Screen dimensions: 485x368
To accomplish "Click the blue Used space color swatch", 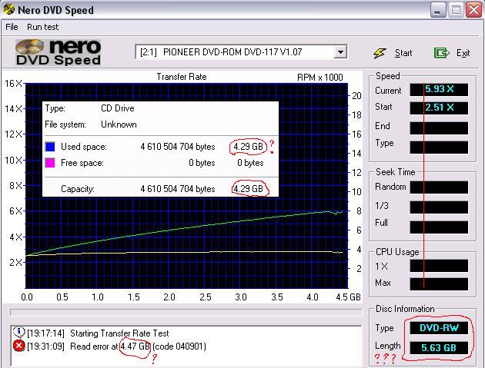I will [49, 147].
